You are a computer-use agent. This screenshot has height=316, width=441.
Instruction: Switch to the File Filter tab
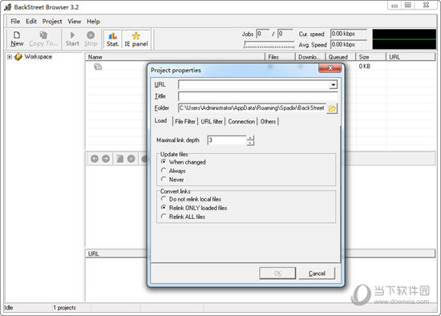coord(185,122)
